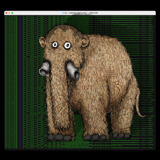Click the folder proxy icon in title bar

coord(63,13)
